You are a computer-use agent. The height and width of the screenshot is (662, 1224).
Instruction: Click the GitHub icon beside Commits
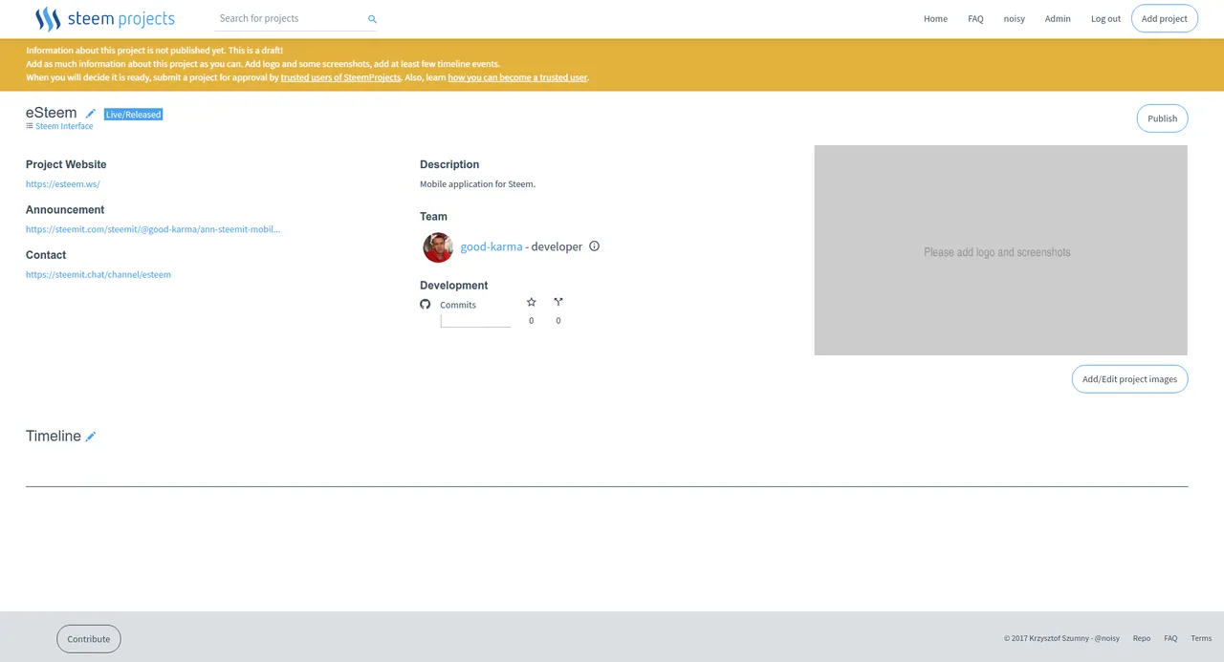click(426, 304)
